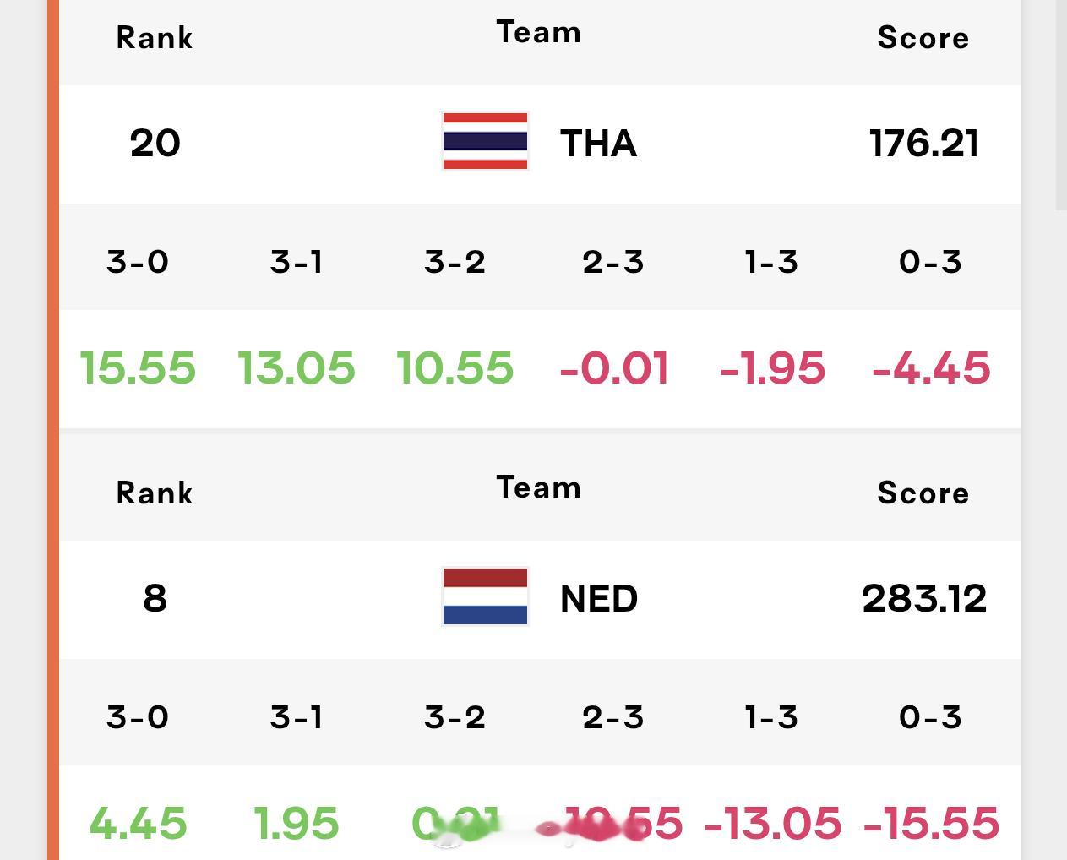
Task: Click the Thailand flag icon
Action: 485,141
